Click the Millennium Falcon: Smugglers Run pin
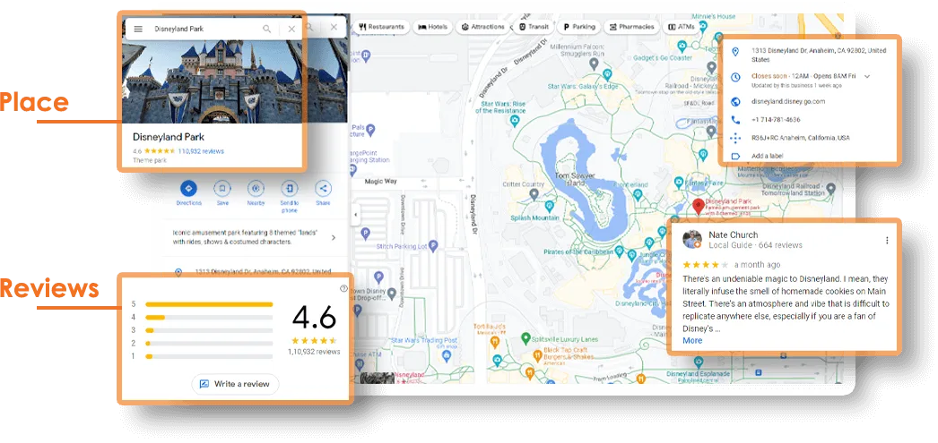 click(x=594, y=63)
